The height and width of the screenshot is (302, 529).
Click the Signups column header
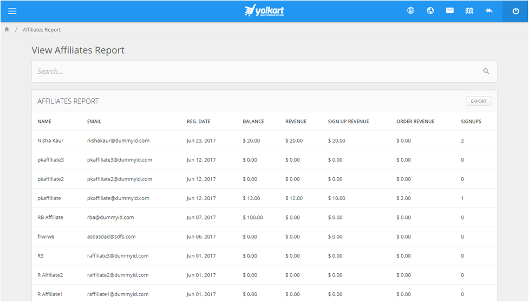(x=471, y=121)
